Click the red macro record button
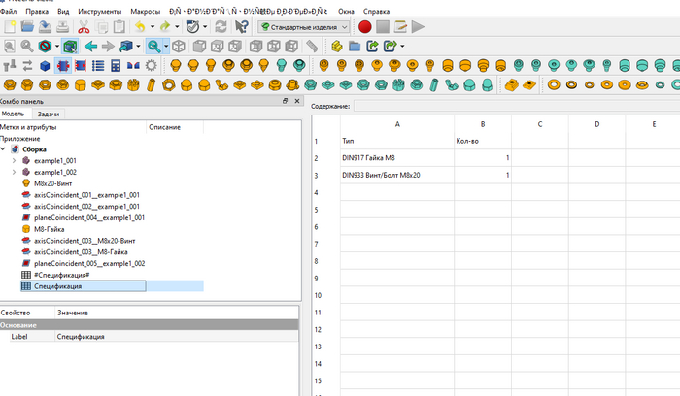680x396 pixels. (364, 26)
